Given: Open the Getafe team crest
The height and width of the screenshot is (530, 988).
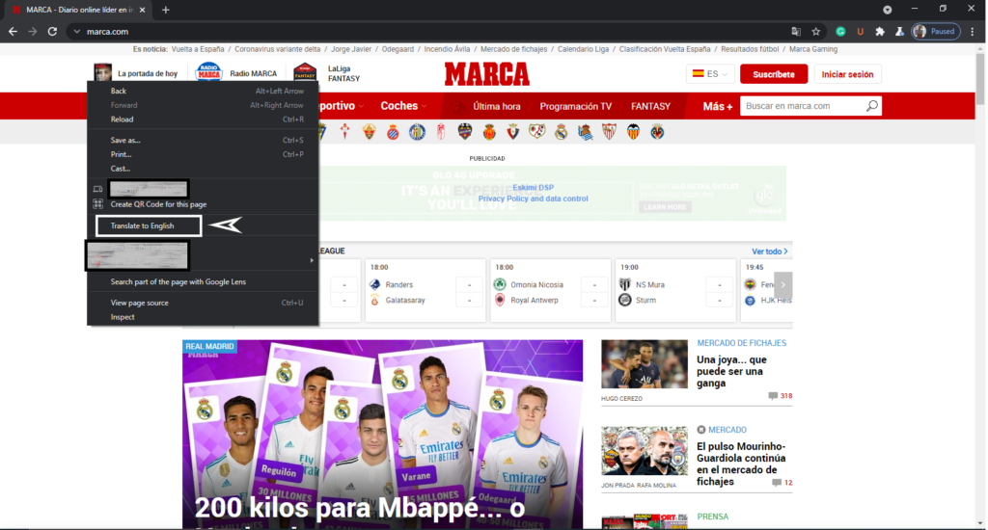Looking at the screenshot, I should click(417, 132).
